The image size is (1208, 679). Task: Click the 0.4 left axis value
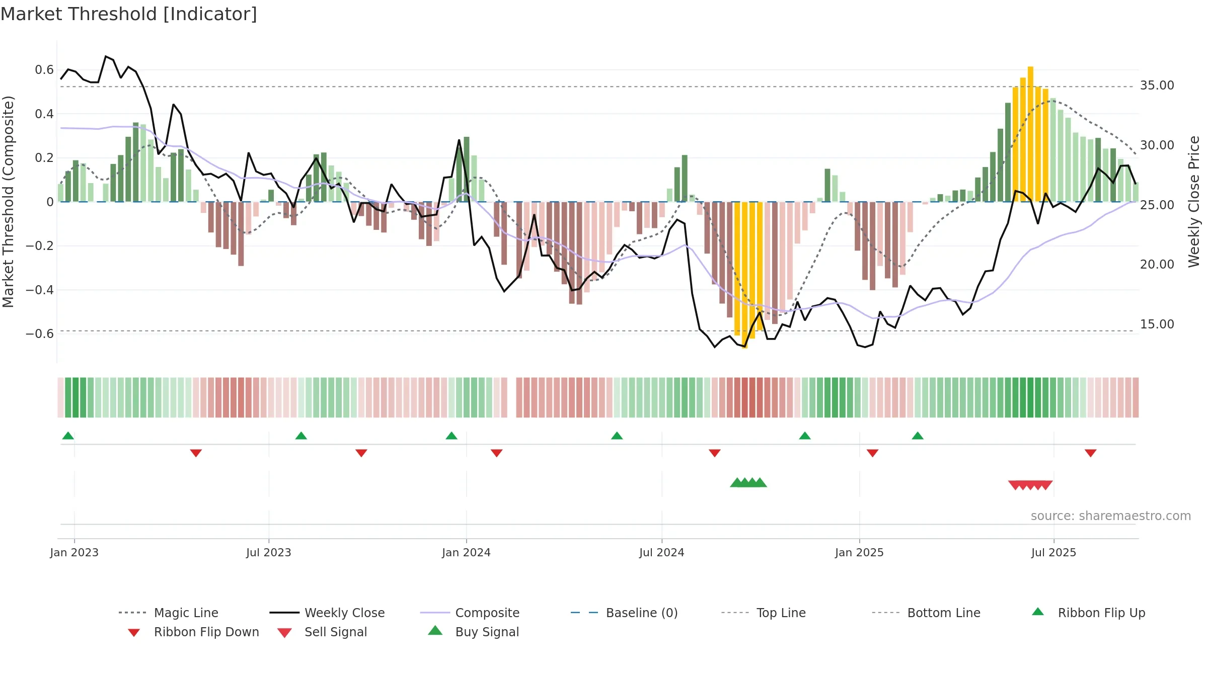44,114
